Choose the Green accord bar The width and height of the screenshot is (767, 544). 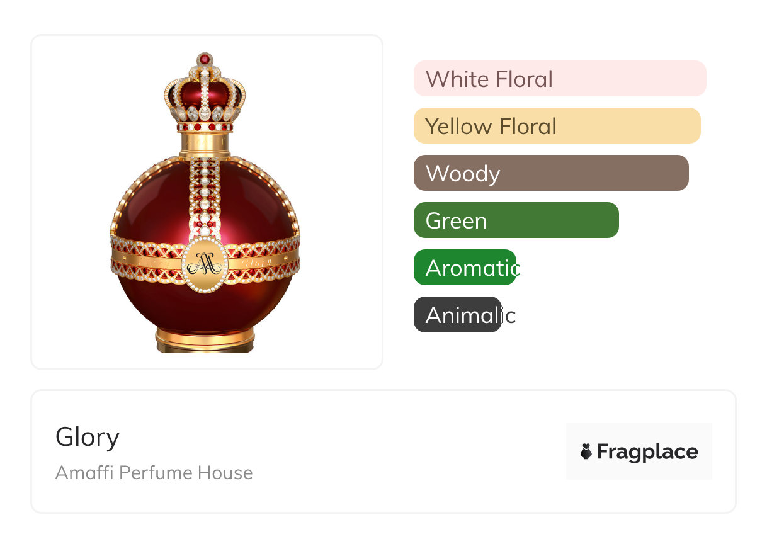(x=516, y=220)
